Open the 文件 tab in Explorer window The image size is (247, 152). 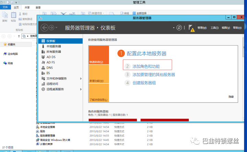coord(5,7)
